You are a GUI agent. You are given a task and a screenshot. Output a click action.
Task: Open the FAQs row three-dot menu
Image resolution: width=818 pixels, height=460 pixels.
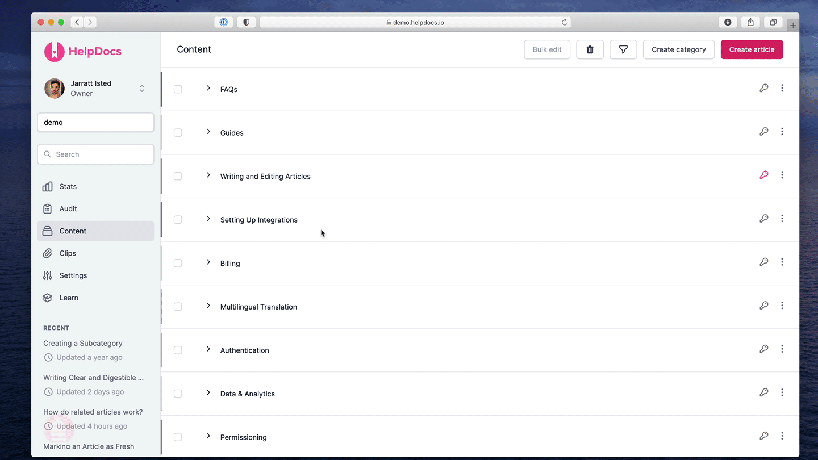pos(782,88)
